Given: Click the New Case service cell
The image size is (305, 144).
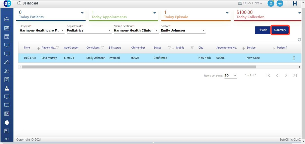Looking at the screenshot, I should [x=253, y=58].
